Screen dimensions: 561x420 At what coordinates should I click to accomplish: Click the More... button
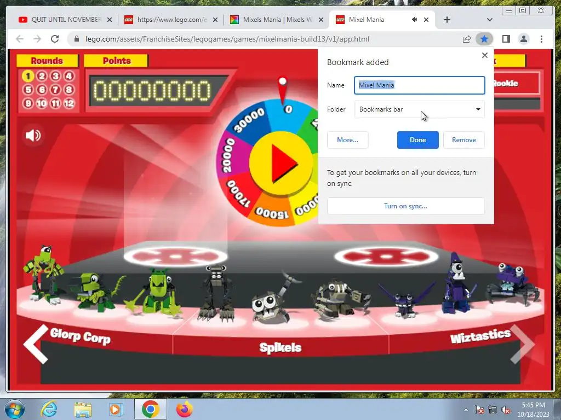[x=347, y=140]
